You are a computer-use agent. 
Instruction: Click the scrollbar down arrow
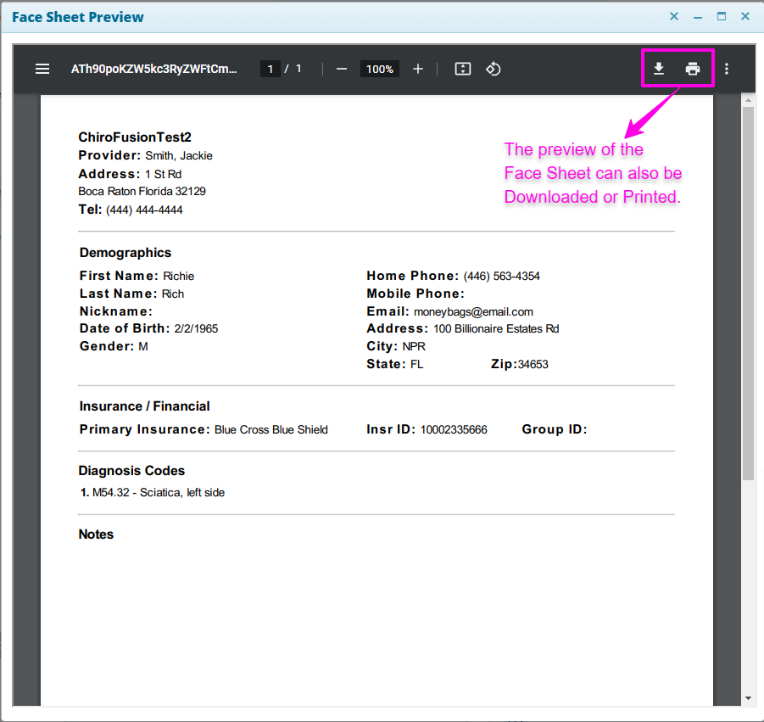pyautogui.click(x=748, y=698)
